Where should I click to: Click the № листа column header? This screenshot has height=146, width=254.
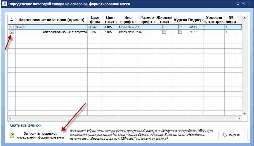click(x=231, y=20)
